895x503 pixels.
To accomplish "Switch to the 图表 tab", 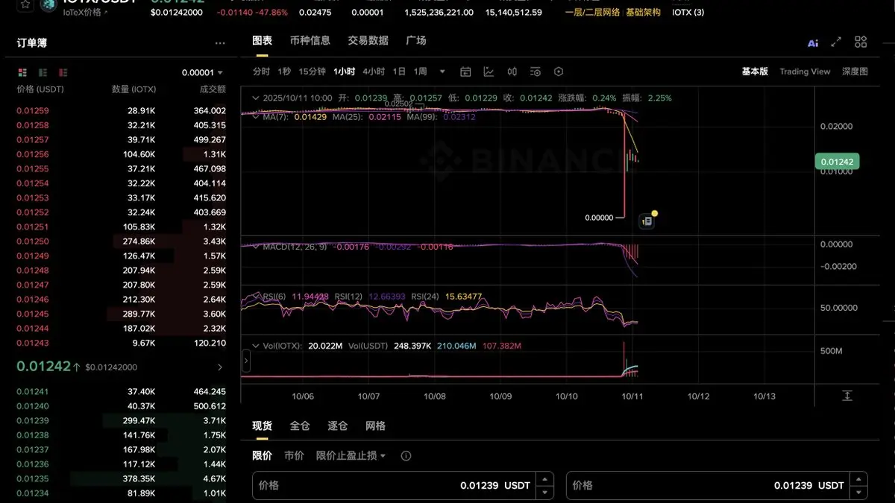I will click(x=262, y=40).
